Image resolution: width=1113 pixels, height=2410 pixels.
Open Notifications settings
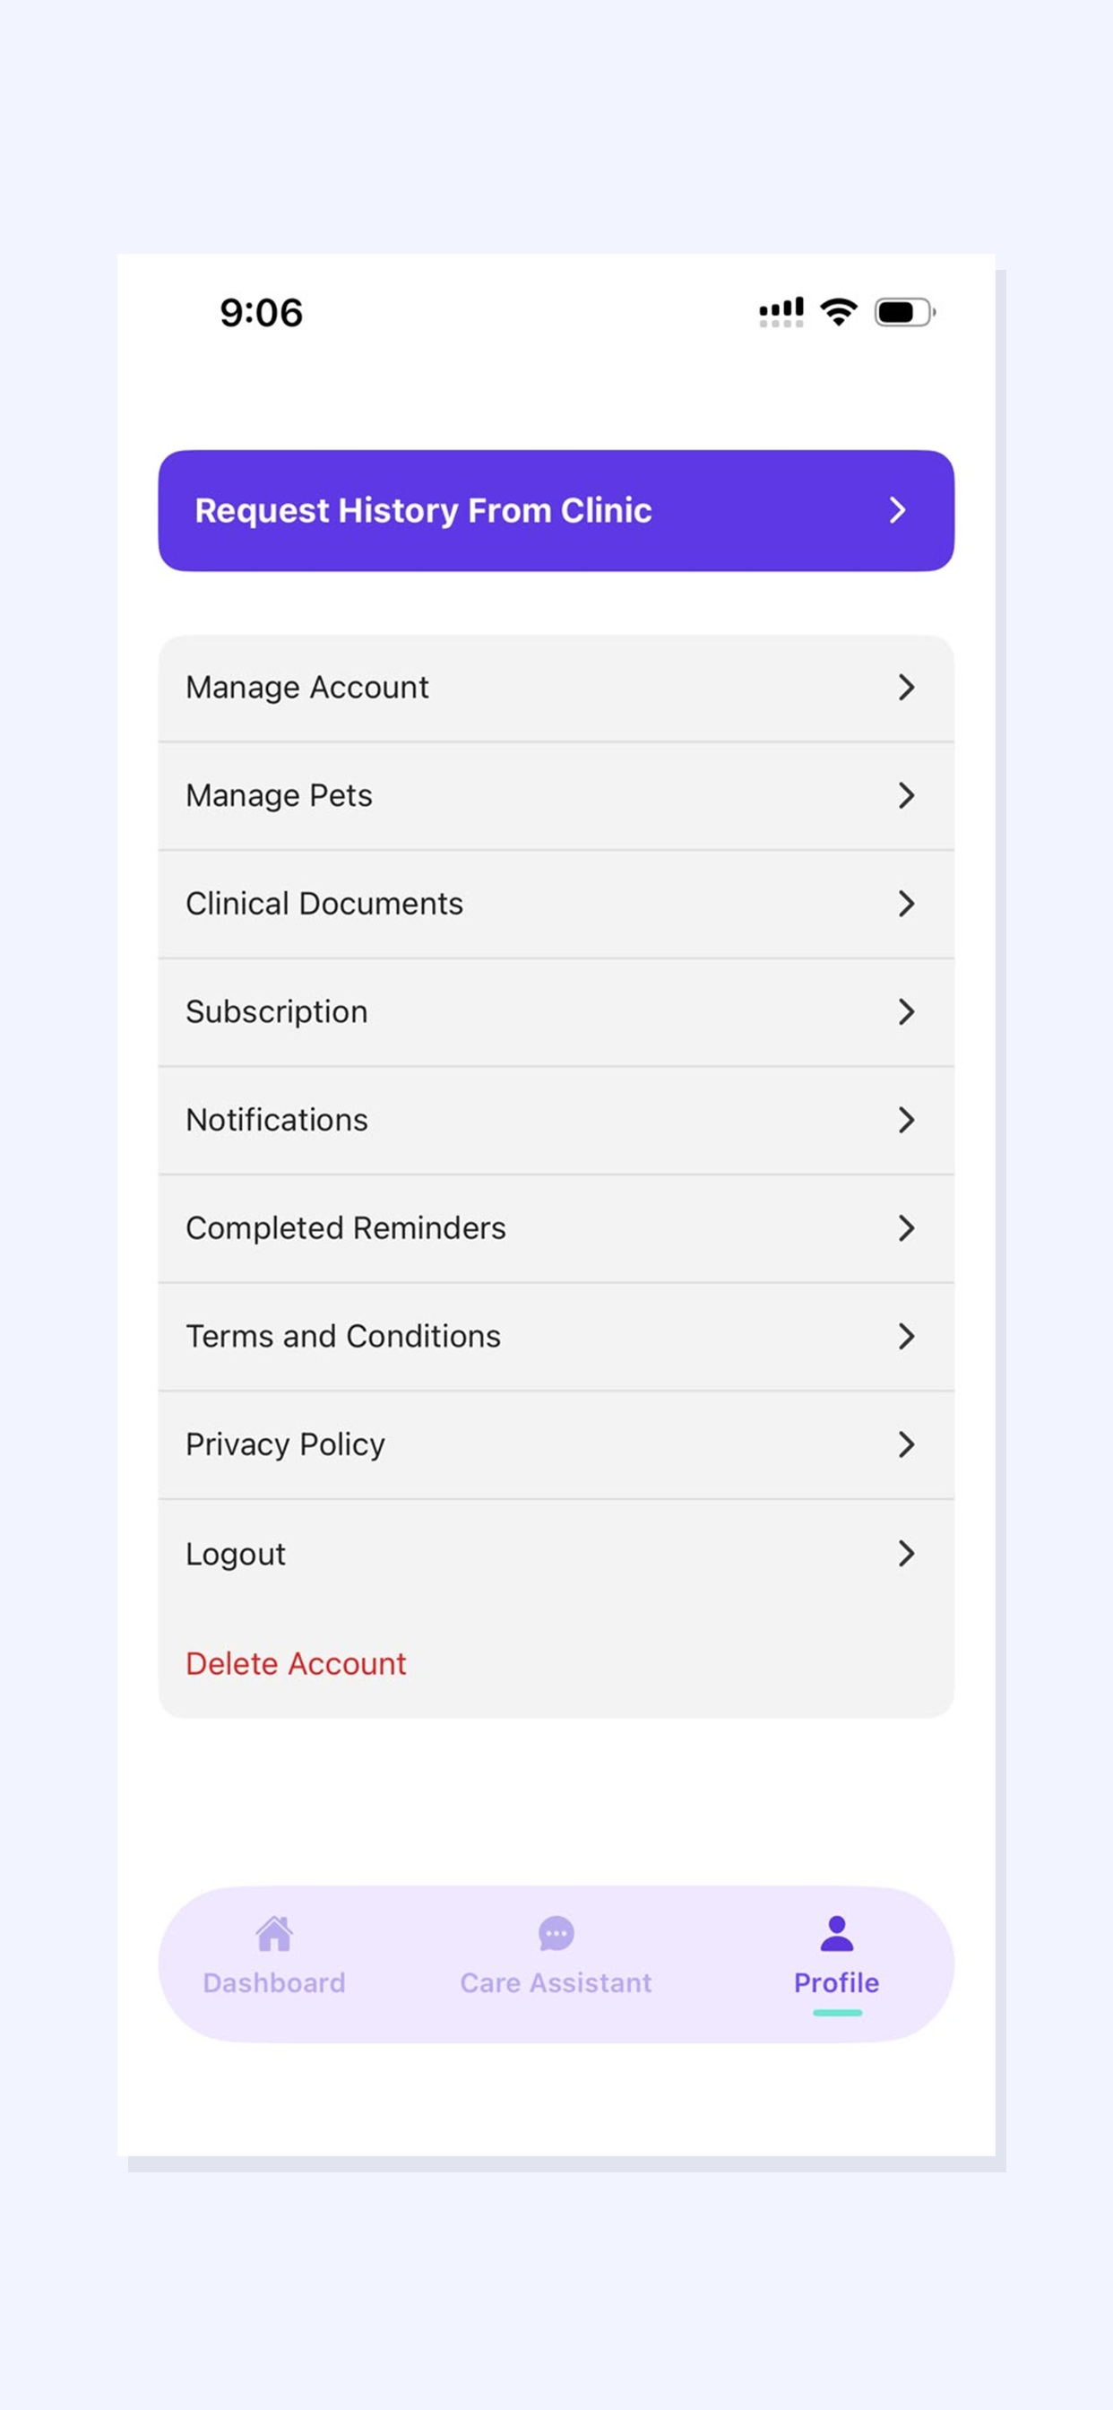coord(556,1121)
